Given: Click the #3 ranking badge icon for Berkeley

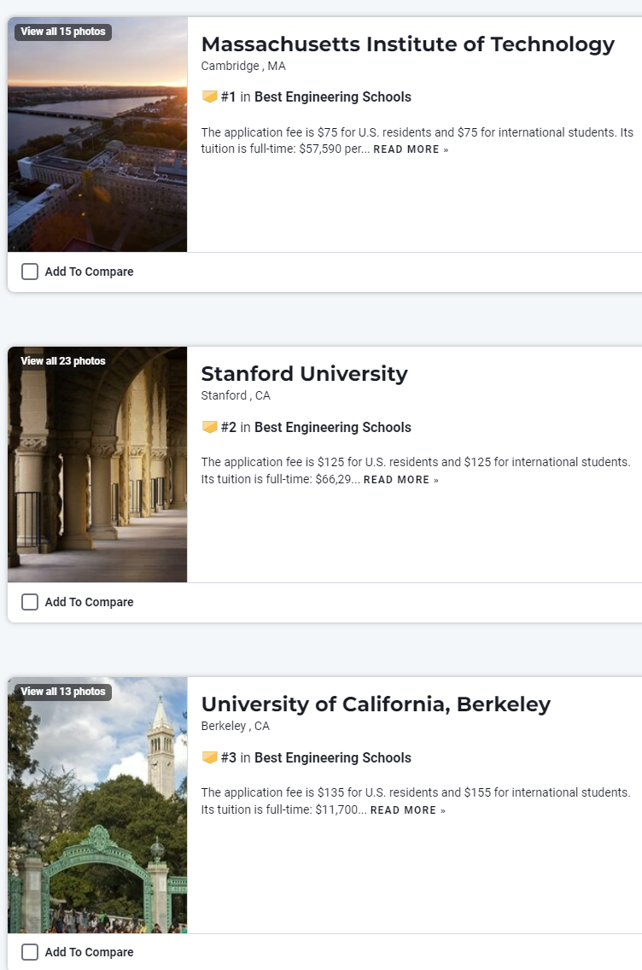Looking at the screenshot, I should pos(209,757).
